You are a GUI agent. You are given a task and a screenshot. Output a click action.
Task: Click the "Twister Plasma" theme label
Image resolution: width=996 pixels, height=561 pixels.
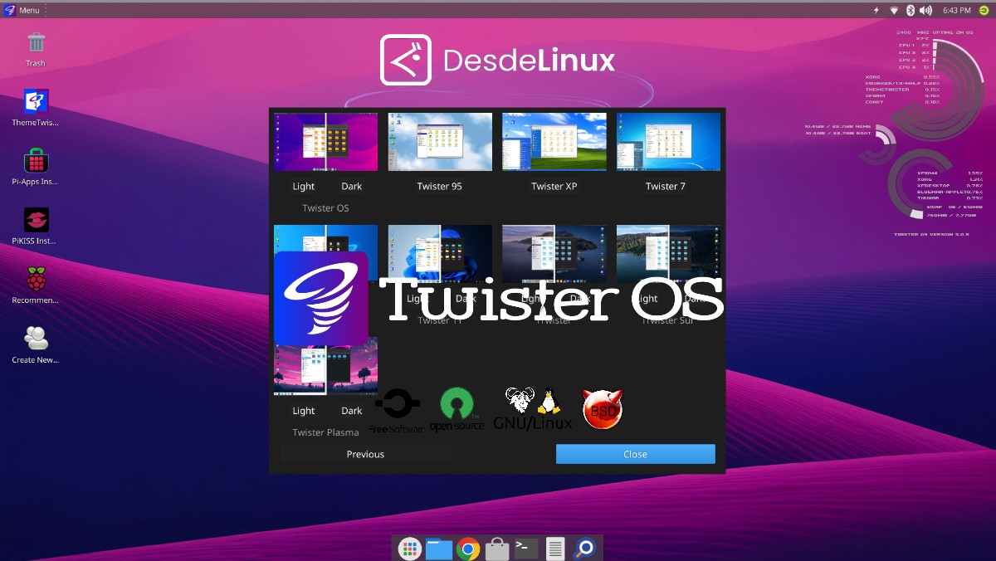click(x=325, y=432)
